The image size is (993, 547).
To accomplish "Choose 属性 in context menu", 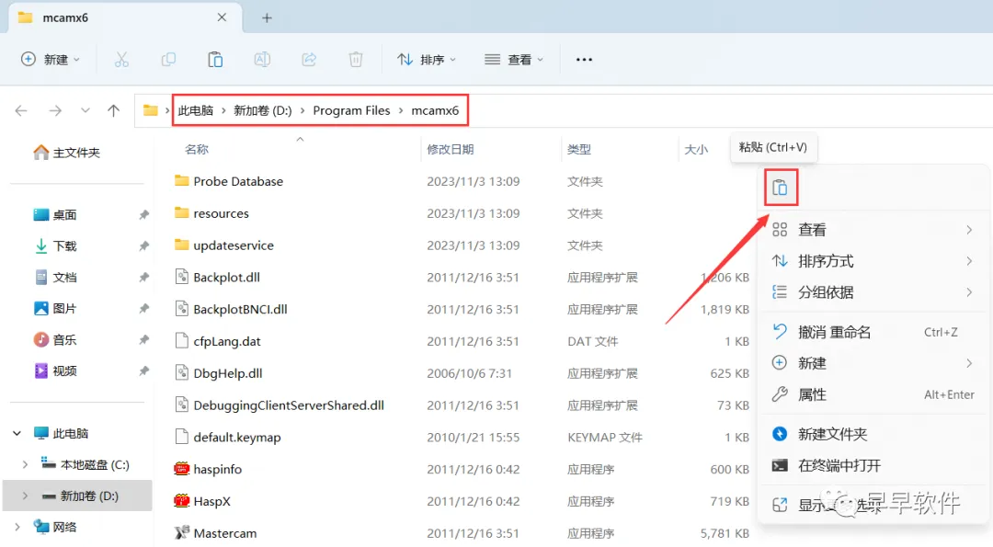I will point(873,395).
